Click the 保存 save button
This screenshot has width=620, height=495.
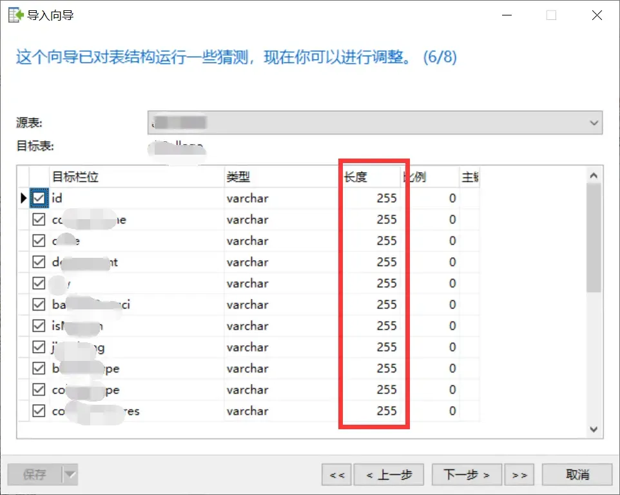tap(35, 474)
